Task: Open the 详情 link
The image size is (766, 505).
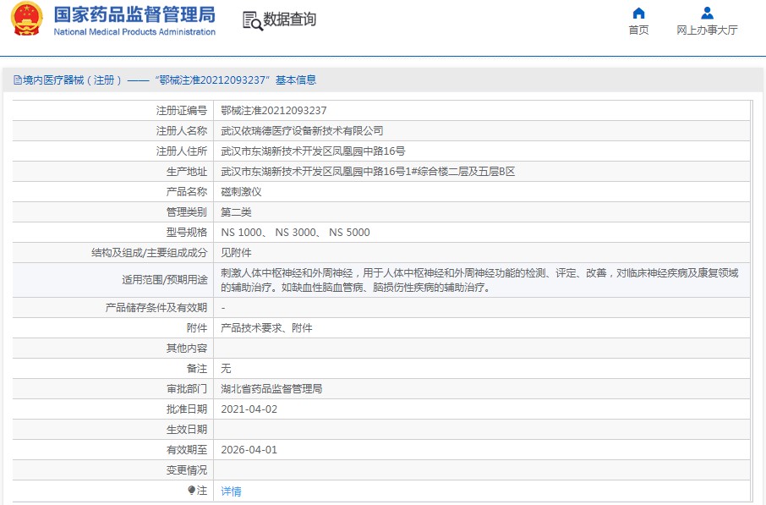Action: coord(231,491)
